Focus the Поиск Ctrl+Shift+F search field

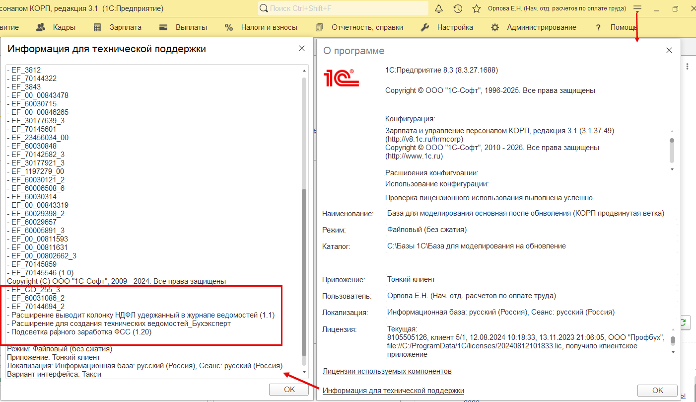click(x=343, y=8)
